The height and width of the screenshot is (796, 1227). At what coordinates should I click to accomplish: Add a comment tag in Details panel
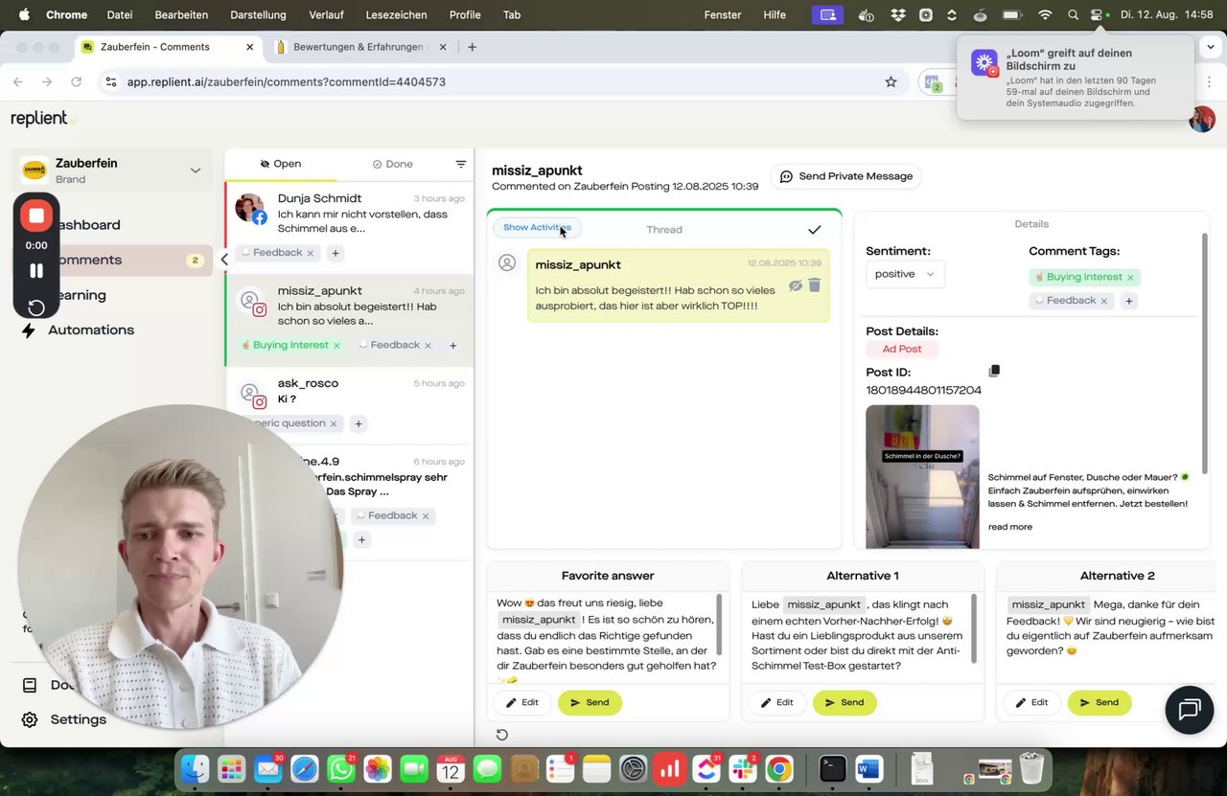(x=1129, y=301)
